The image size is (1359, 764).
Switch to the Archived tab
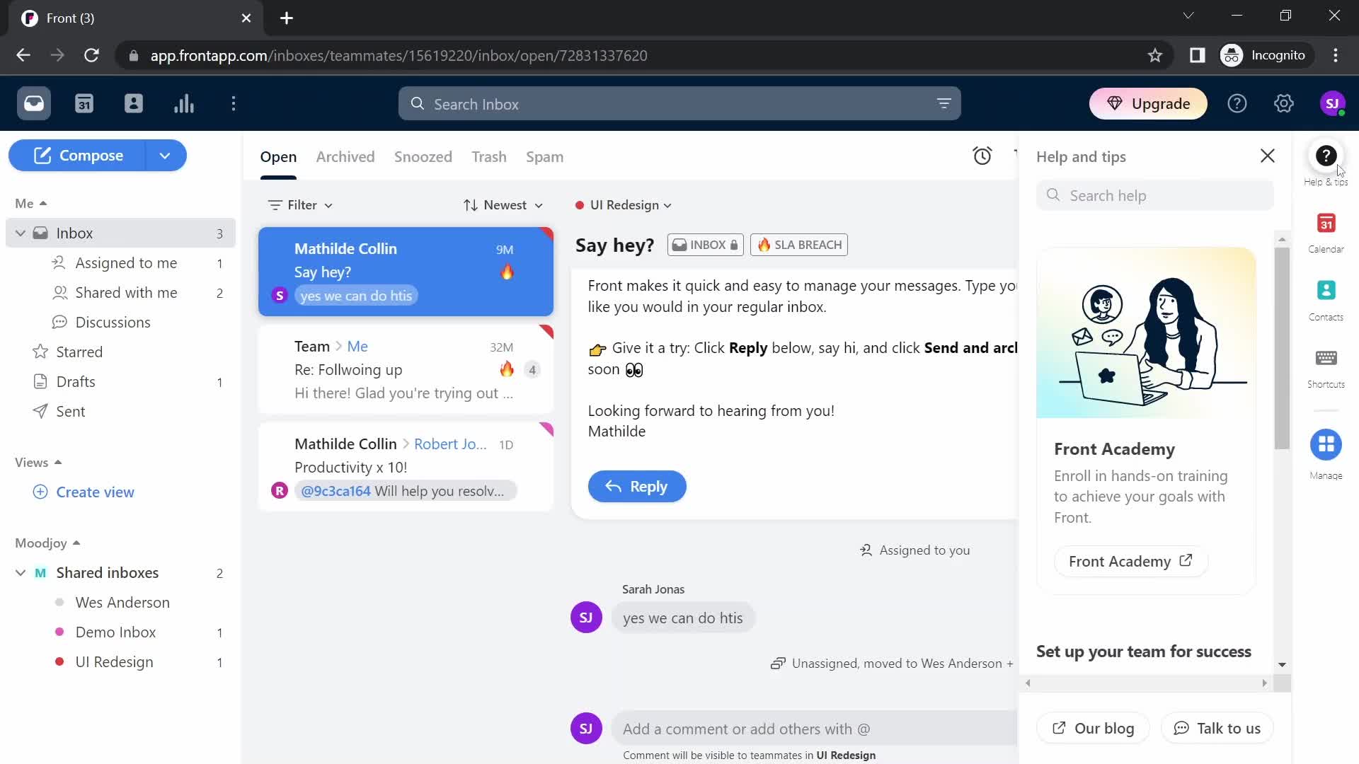coord(345,156)
